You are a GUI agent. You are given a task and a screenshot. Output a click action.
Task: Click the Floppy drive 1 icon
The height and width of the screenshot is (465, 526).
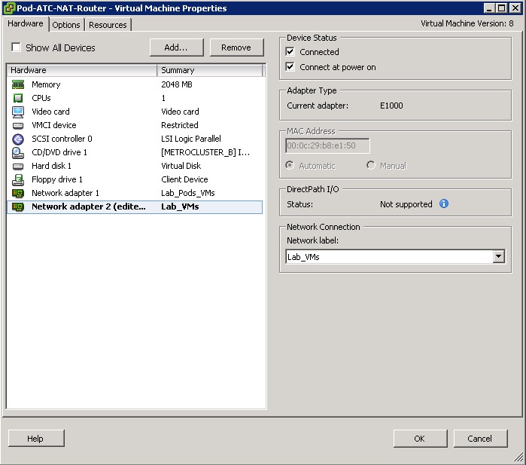pos(18,179)
